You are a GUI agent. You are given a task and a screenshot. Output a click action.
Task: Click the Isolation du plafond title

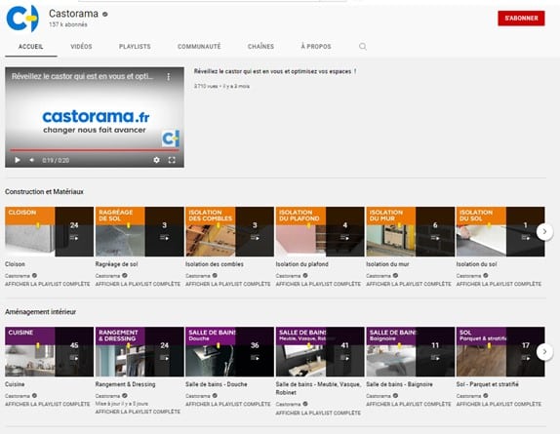[301, 264]
